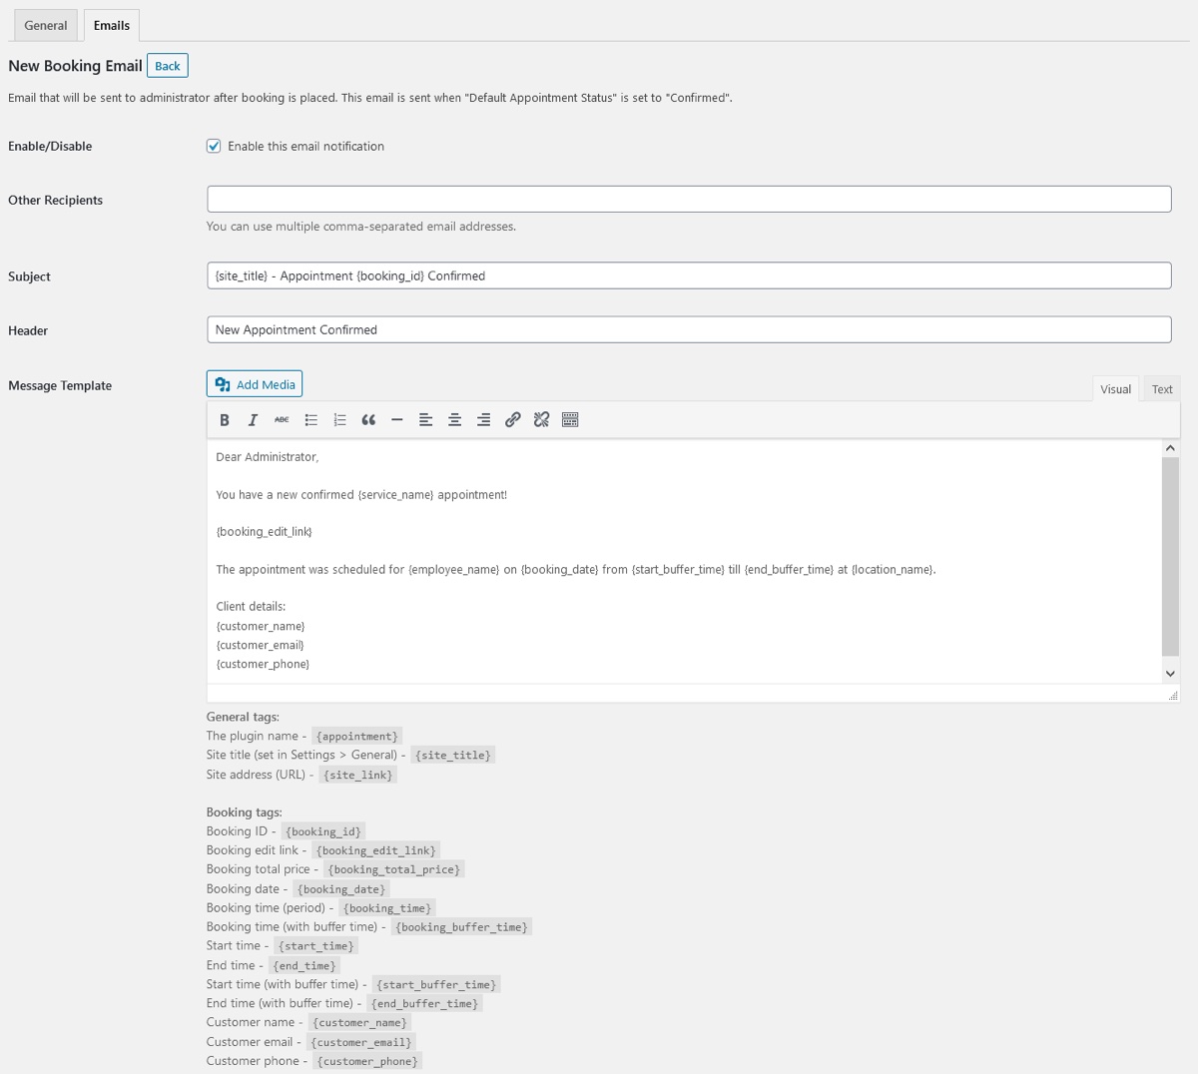Viewport: 1198px width, 1074px height.
Task: Switch editor to Visual mode
Action: tap(1115, 389)
